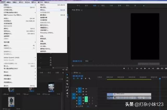Toggle mute on second audio track
The image size is (167, 110).
click(x=86, y=101)
